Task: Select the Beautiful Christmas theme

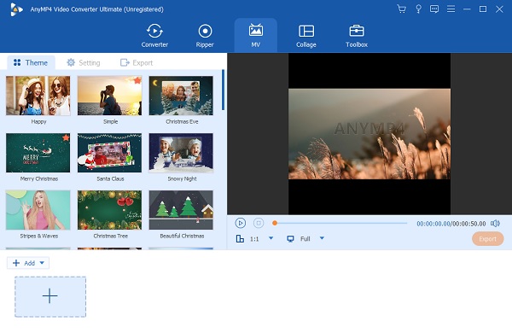Action: coord(181,210)
